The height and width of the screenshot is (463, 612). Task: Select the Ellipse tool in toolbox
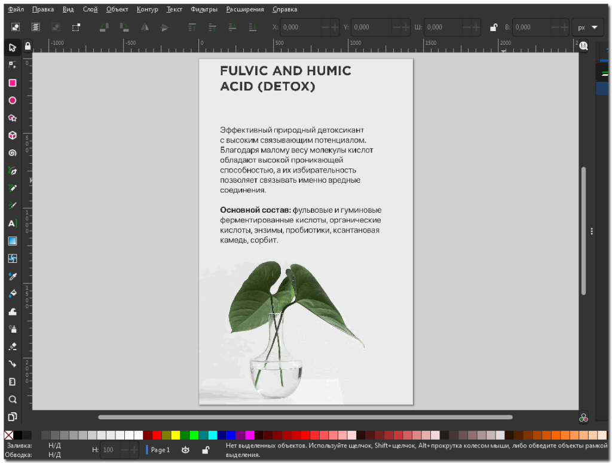(x=12, y=100)
